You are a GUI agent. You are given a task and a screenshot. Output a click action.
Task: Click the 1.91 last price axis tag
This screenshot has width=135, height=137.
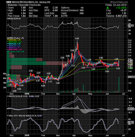130,61
